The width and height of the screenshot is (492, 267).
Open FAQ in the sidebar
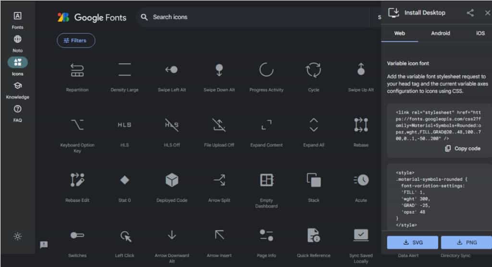click(x=18, y=113)
